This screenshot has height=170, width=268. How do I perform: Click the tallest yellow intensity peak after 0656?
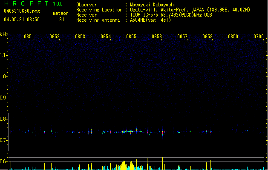pyautogui.click(x=162, y=163)
